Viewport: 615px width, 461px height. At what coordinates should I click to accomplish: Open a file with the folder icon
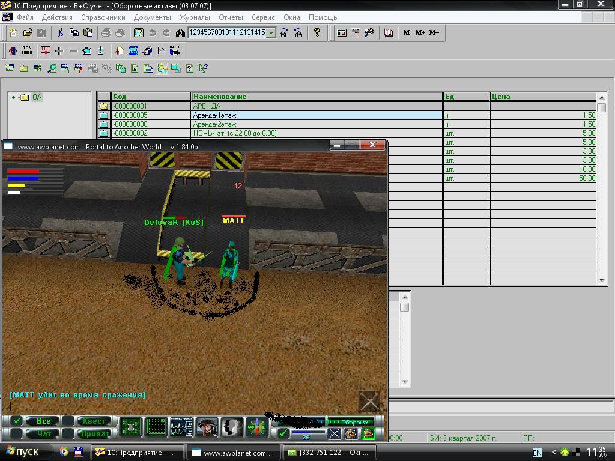(28, 33)
